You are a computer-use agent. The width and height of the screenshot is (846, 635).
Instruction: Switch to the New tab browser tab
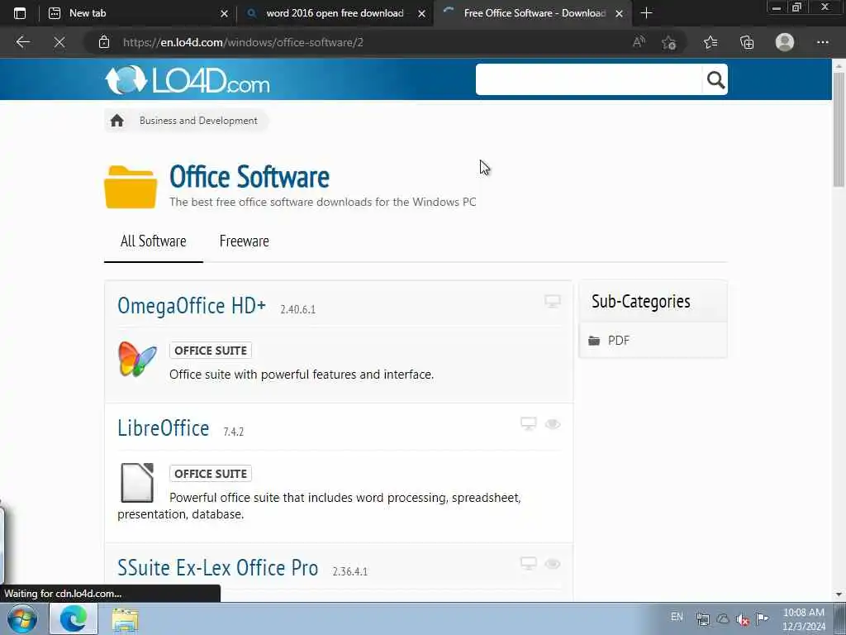(x=136, y=13)
